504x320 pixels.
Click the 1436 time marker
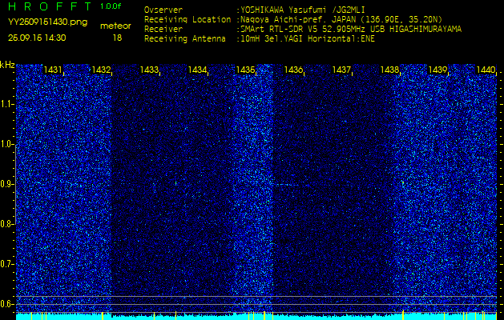[293, 70]
